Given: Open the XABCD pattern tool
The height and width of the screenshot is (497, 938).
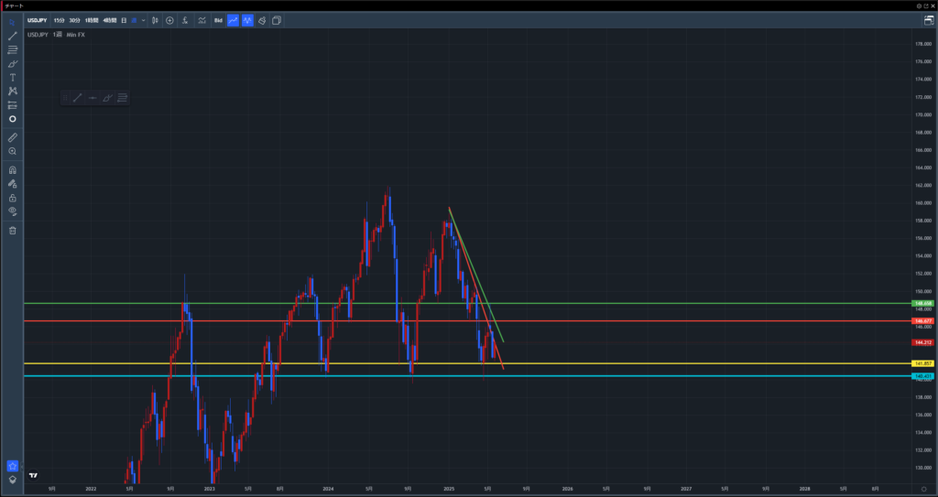Looking at the screenshot, I should [12, 91].
